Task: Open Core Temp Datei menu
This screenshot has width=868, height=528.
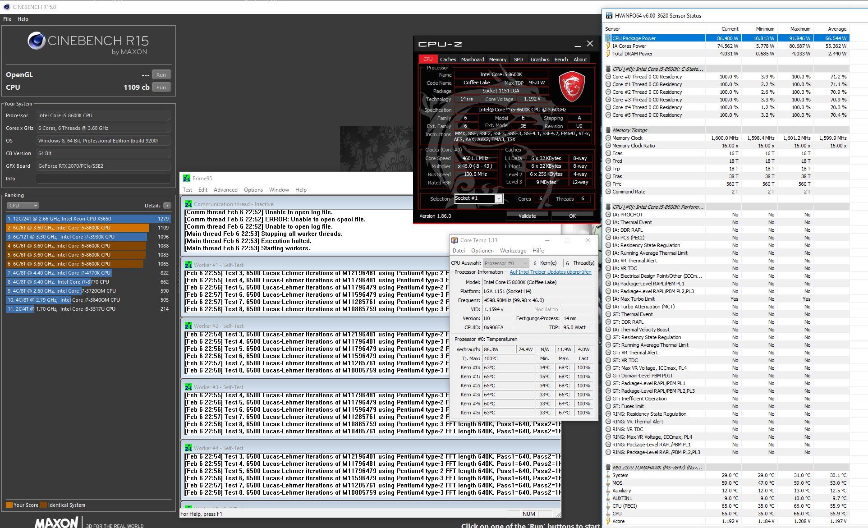Action: [459, 251]
